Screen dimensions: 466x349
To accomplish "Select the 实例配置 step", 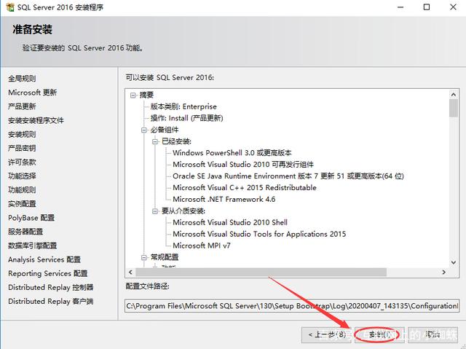I will [22, 204].
